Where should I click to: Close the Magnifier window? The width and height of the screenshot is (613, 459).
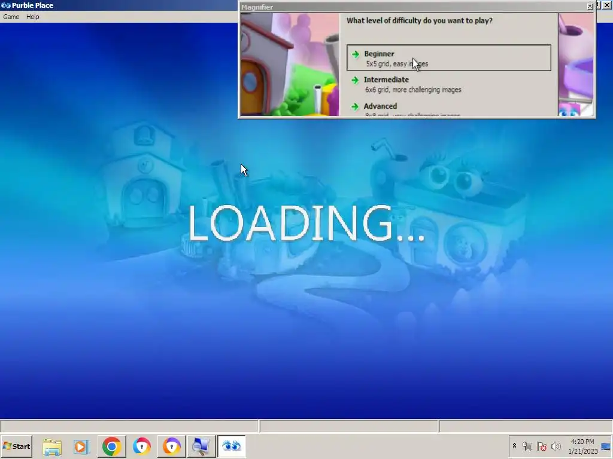pos(590,7)
